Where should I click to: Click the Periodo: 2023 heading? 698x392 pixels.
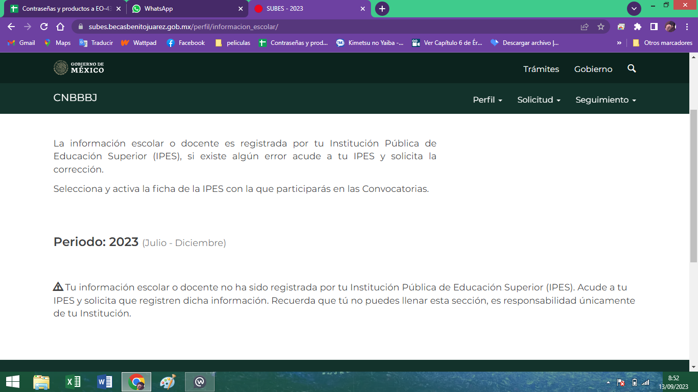click(x=96, y=241)
